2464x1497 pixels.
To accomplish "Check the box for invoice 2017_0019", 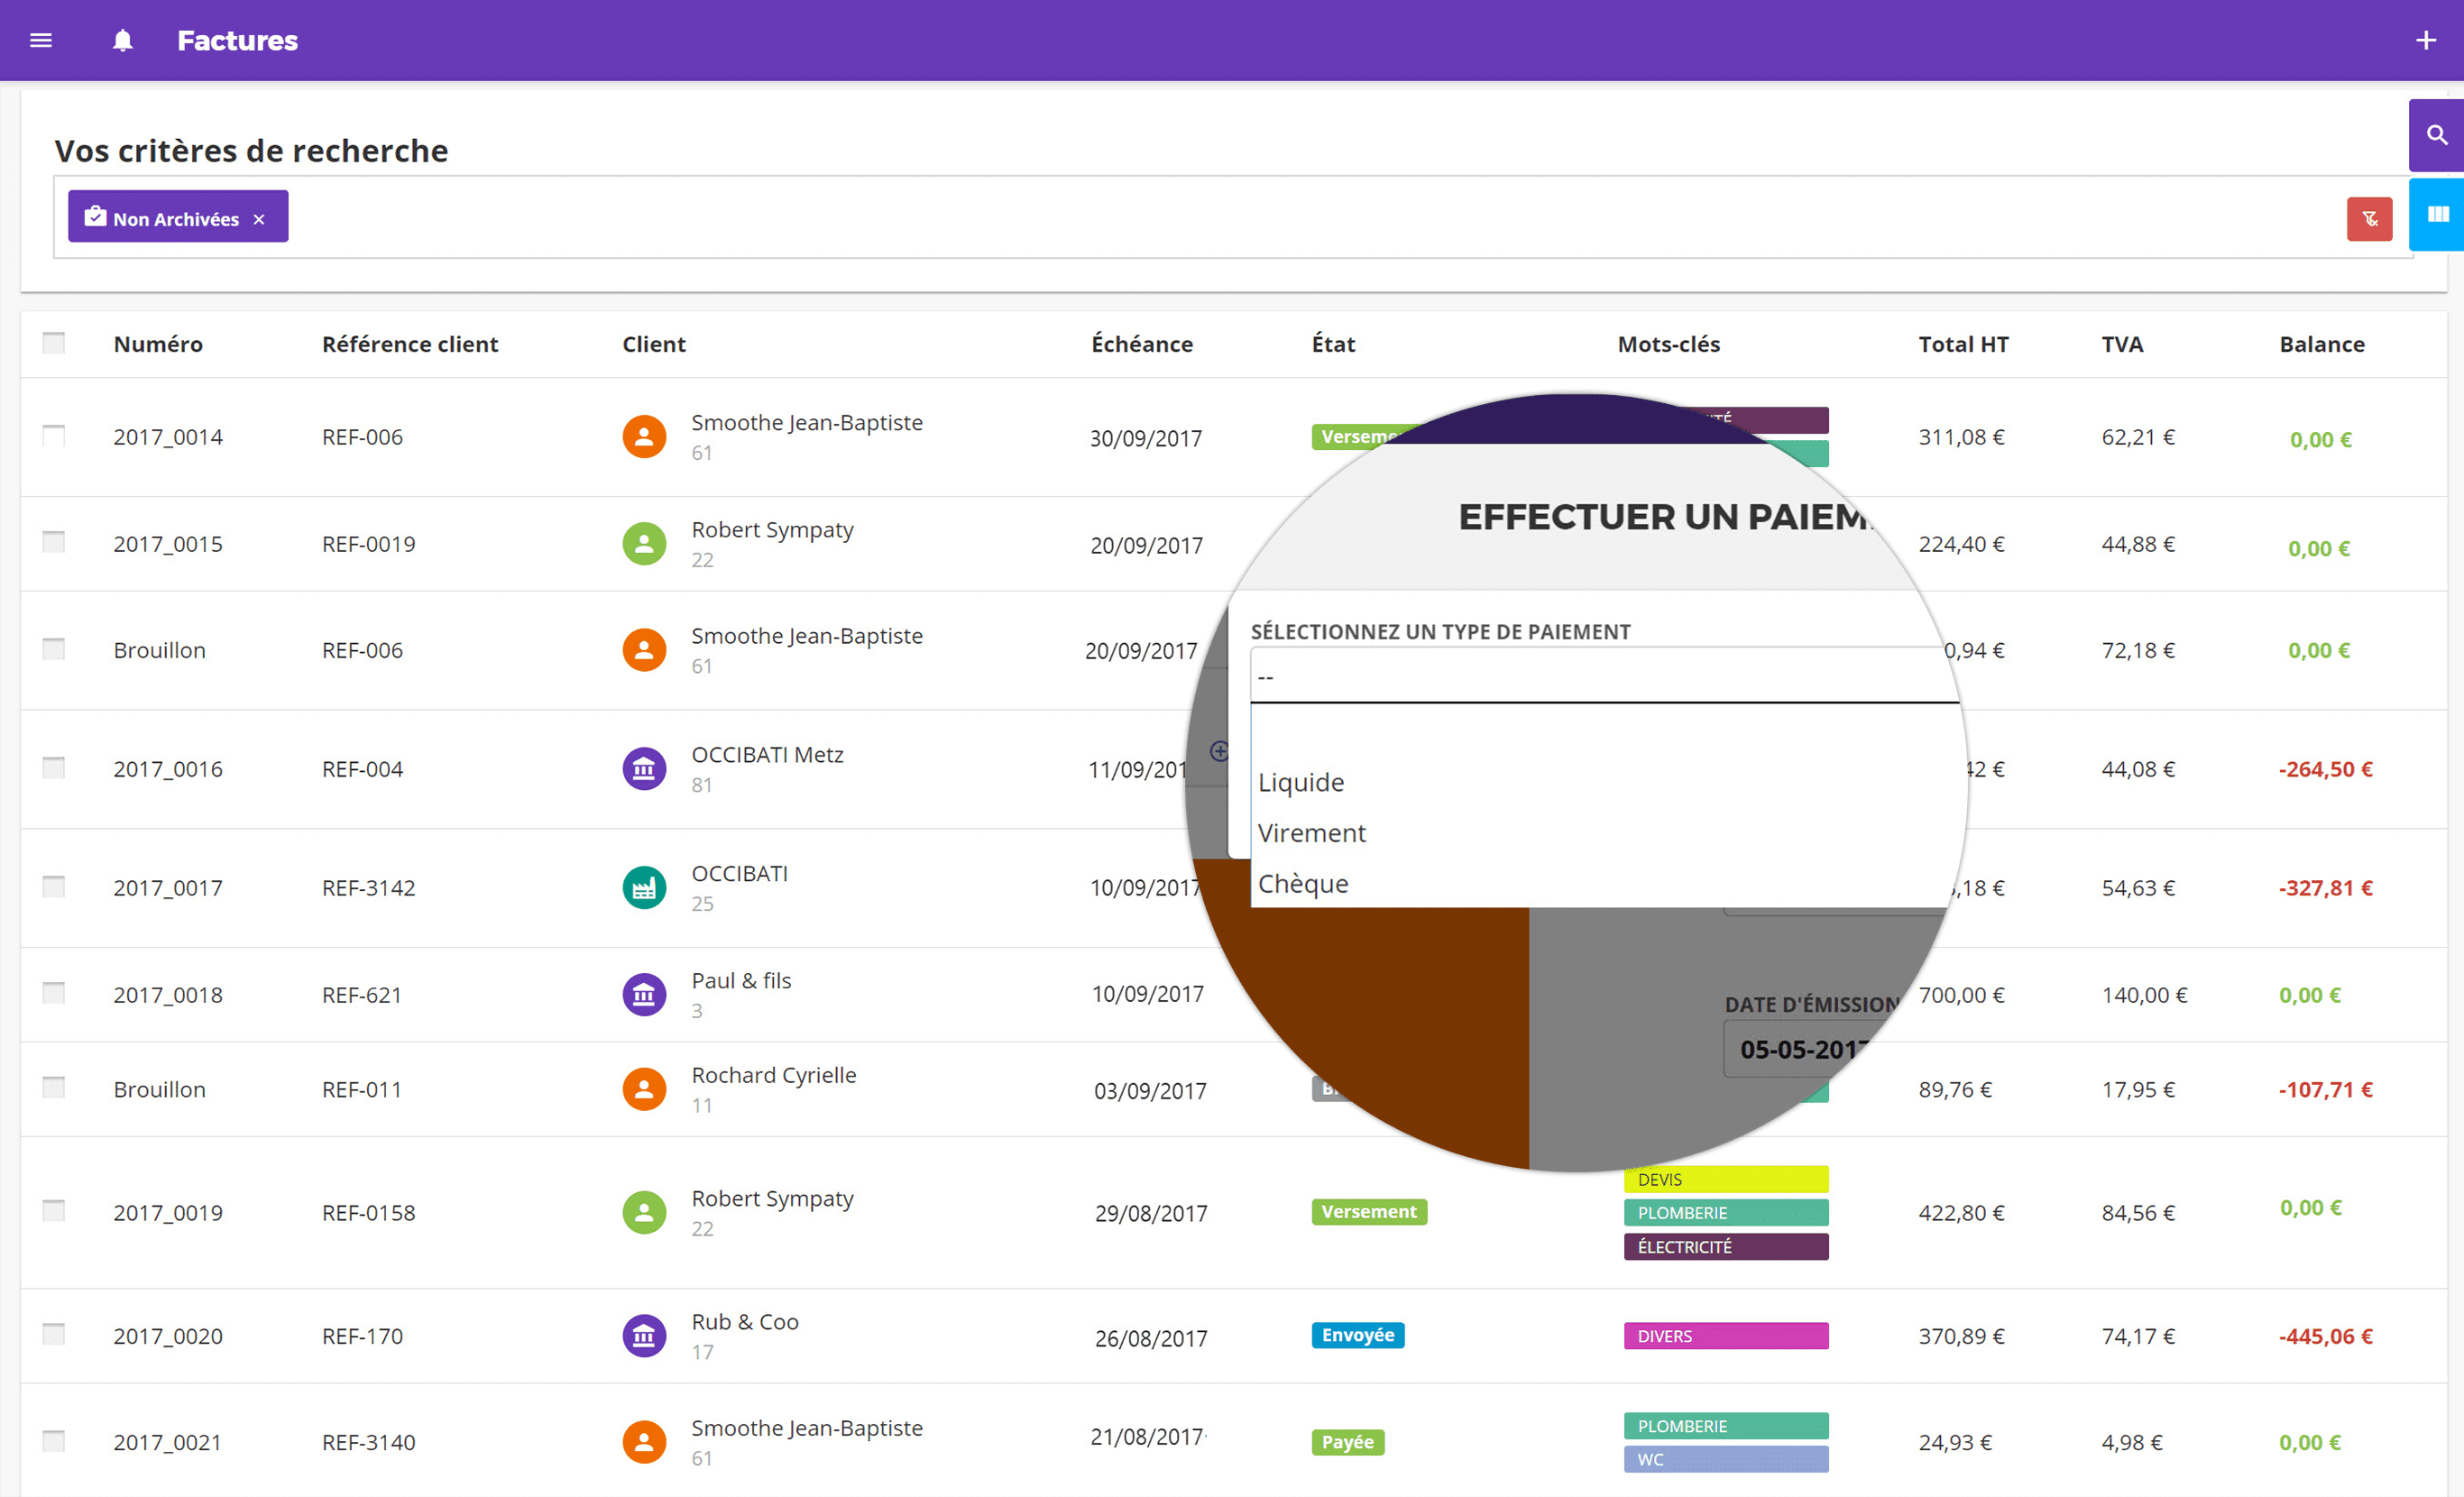I will click(x=54, y=1211).
